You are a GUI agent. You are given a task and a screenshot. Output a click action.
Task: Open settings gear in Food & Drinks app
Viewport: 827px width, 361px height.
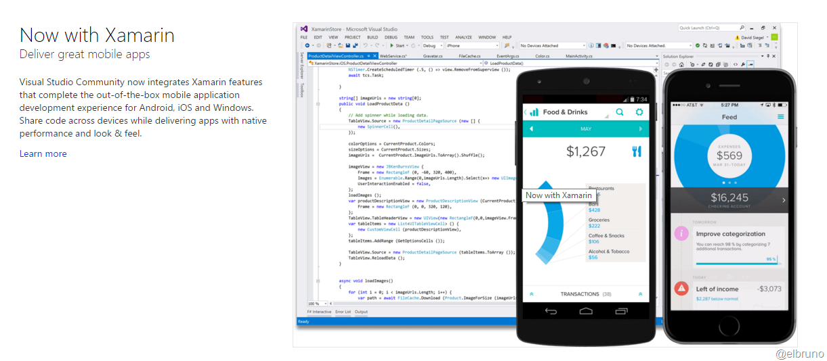(639, 112)
